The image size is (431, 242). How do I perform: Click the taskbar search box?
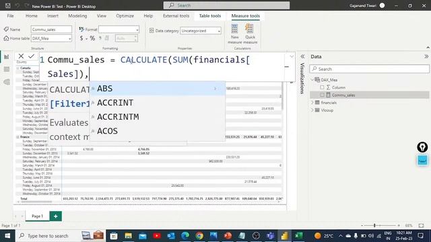(x=61, y=236)
